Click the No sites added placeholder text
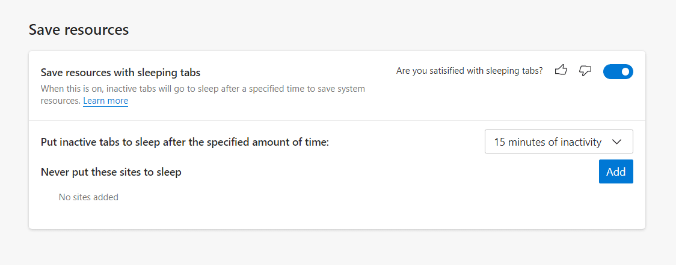This screenshot has height=265, width=676. pos(88,197)
